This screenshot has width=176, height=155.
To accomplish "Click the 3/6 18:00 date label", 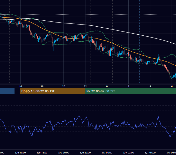I will click(42, 152).
